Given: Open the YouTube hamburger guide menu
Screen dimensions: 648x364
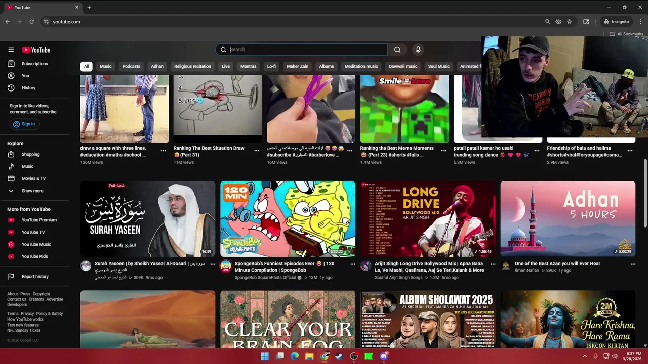Looking at the screenshot, I should 11,50.
